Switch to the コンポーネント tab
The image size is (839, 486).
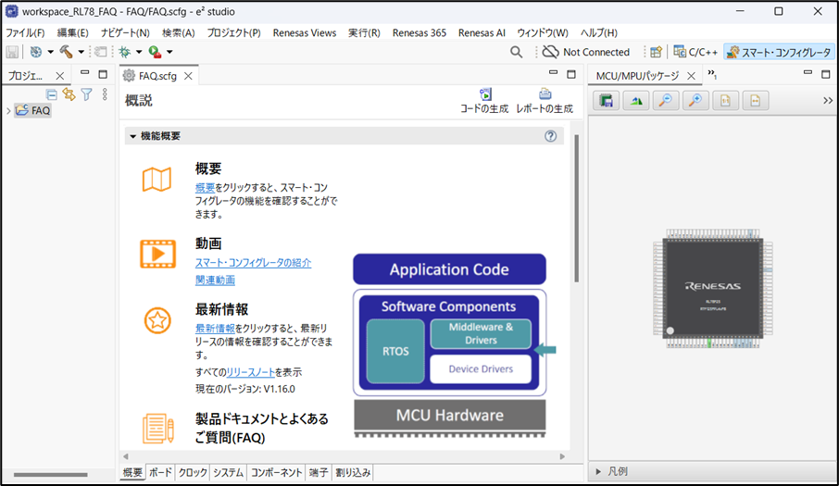click(x=277, y=472)
